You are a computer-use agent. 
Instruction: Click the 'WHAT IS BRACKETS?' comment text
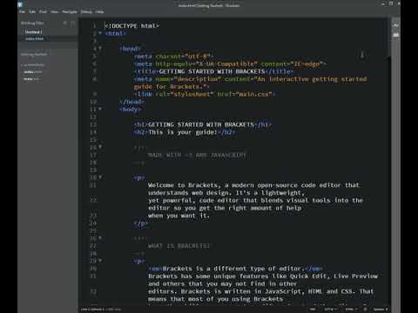[179, 246]
